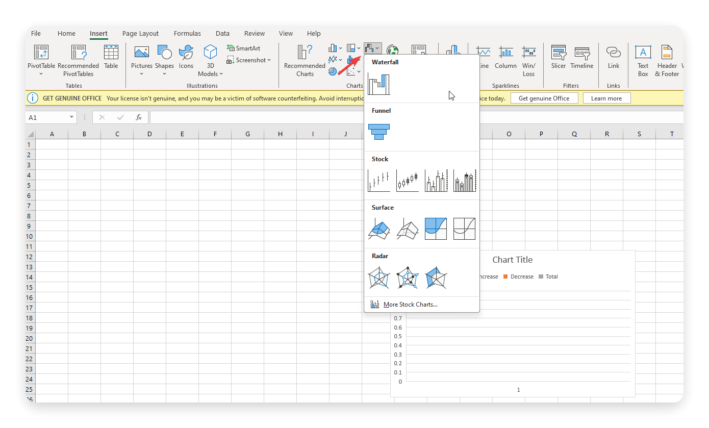Select the Funnel chart thumbnail
The image size is (709, 428).
click(379, 132)
